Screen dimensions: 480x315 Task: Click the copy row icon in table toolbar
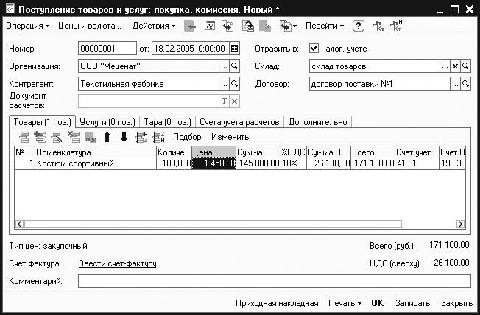[40, 137]
